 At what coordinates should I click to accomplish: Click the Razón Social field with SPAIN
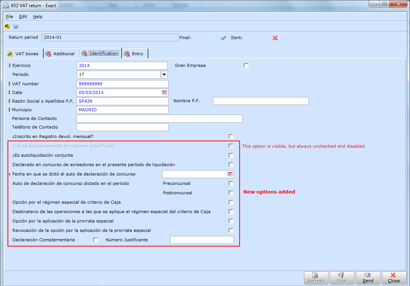click(122, 101)
